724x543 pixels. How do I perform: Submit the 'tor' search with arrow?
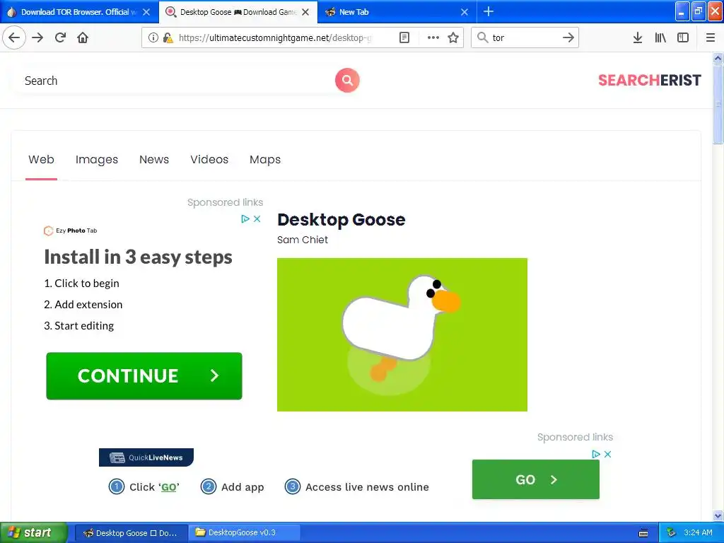click(x=568, y=37)
